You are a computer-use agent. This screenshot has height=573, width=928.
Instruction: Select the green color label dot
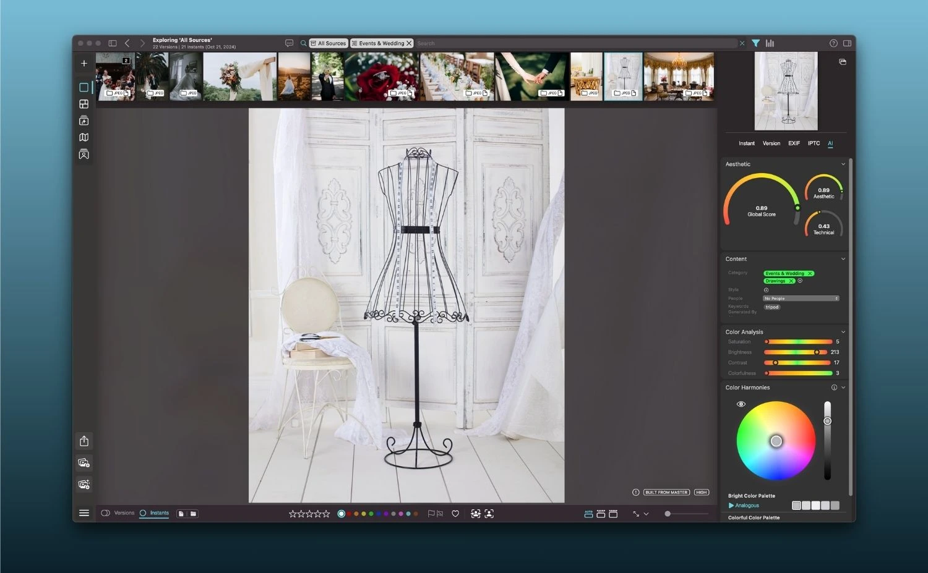pyautogui.click(x=371, y=514)
